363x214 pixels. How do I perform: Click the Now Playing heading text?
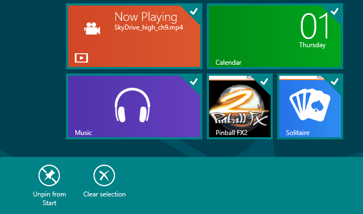(146, 17)
